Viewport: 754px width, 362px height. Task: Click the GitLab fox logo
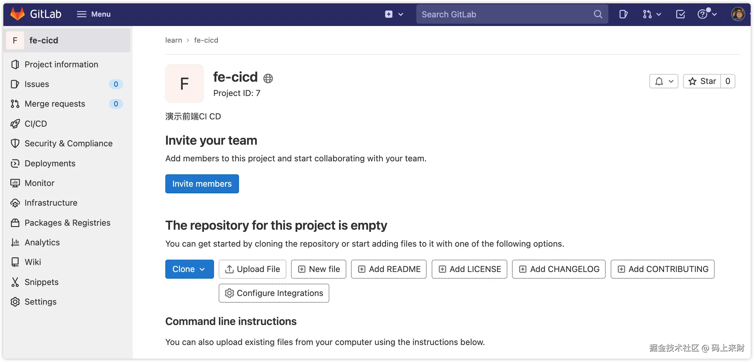coord(17,14)
